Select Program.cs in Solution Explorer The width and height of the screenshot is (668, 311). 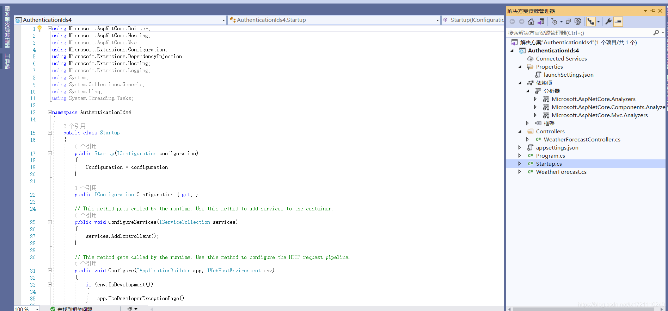550,156
